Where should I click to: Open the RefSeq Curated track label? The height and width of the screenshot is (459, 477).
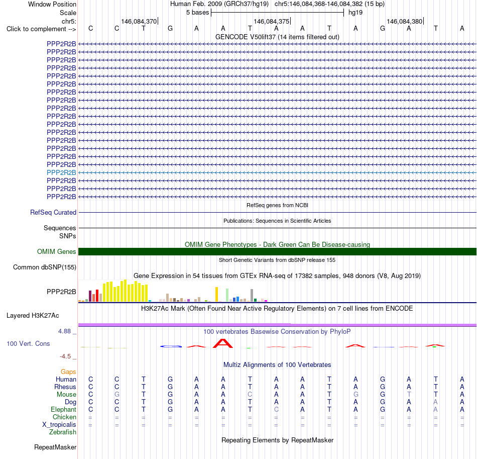coord(53,212)
